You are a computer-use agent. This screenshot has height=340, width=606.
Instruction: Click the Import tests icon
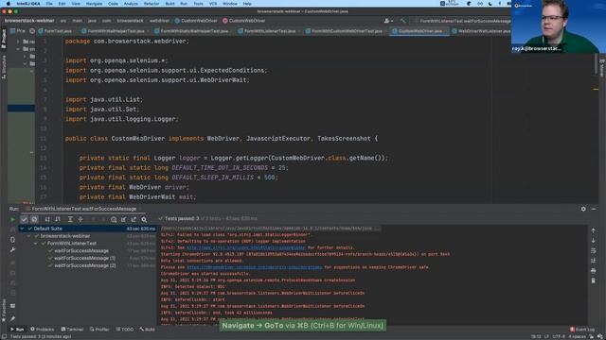click(124, 219)
